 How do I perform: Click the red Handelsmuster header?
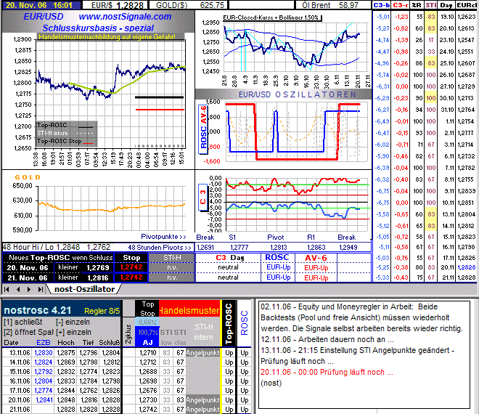click(x=189, y=310)
